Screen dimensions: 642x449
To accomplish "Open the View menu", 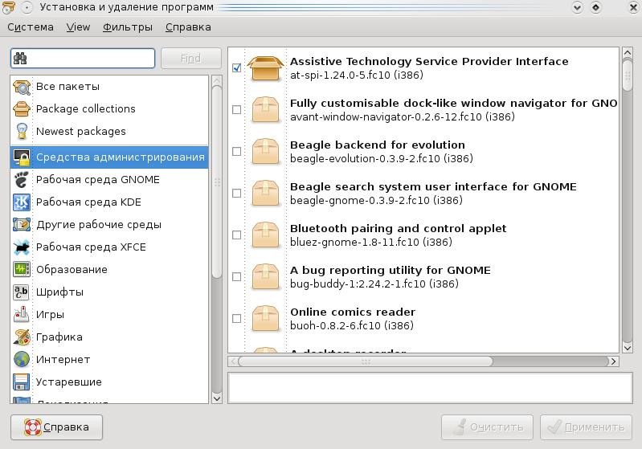I will point(78,27).
